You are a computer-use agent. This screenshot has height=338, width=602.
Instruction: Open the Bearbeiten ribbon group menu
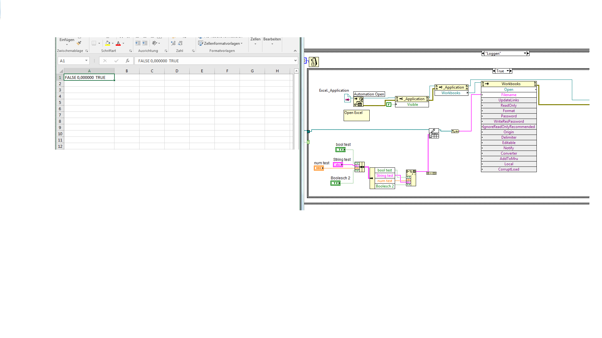click(x=272, y=41)
